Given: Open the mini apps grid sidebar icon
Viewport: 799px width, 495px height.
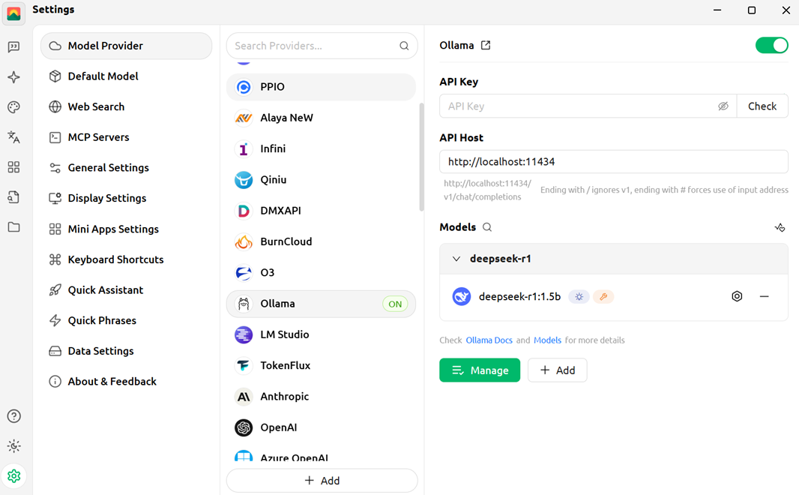Looking at the screenshot, I should pos(13,167).
